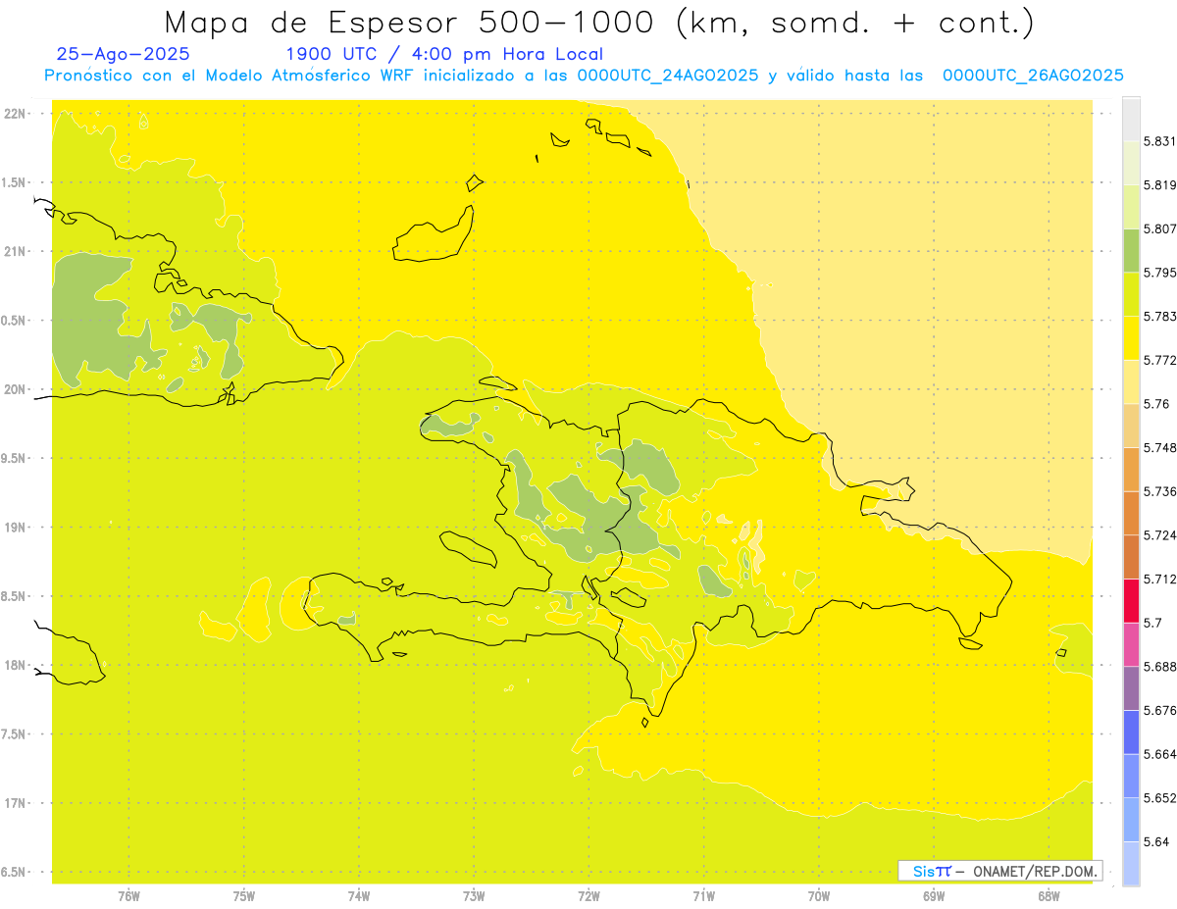Click the legend value 5.795
This screenshot has width=1177, height=909.
click(1159, 273)
